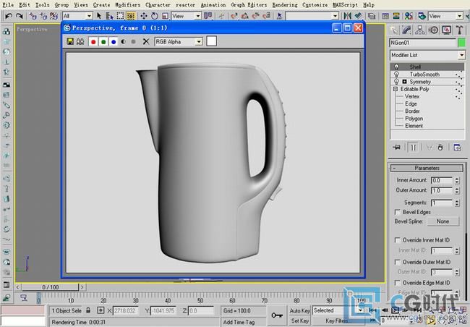The height and width of the screenshot is (327, 470).
Task: Toggle display alpha channel in render window
Action: tap(123, 42)
